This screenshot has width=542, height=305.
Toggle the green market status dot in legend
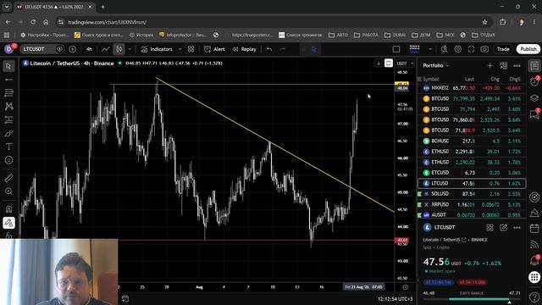pyautogui.click(x=120, y=64)
